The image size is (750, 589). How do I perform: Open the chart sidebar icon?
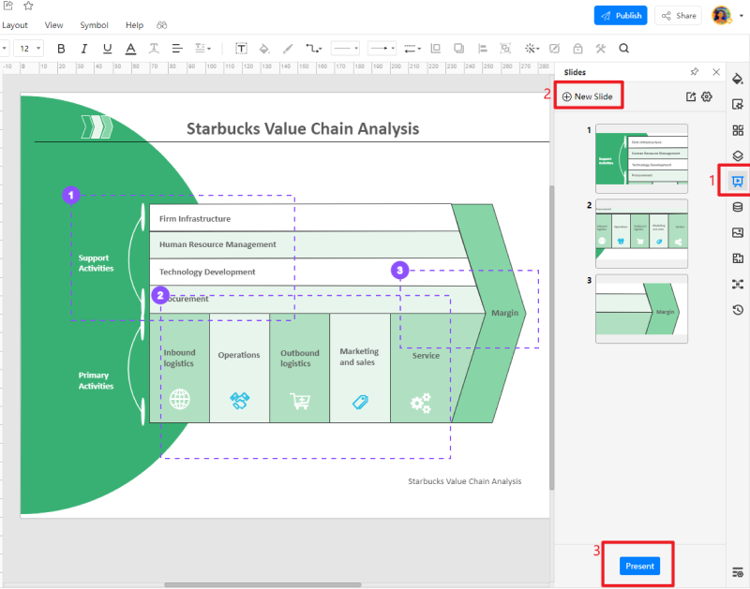(x=738, y=258)
